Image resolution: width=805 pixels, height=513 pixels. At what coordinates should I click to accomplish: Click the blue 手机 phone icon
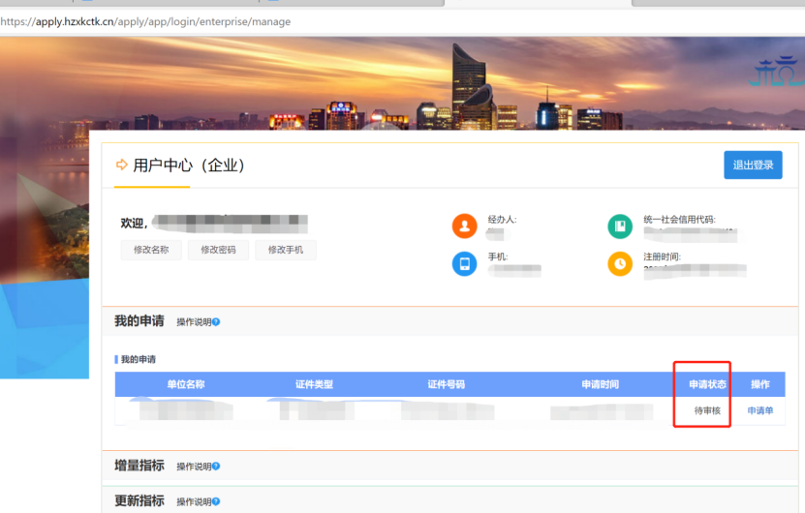(465, 263)
